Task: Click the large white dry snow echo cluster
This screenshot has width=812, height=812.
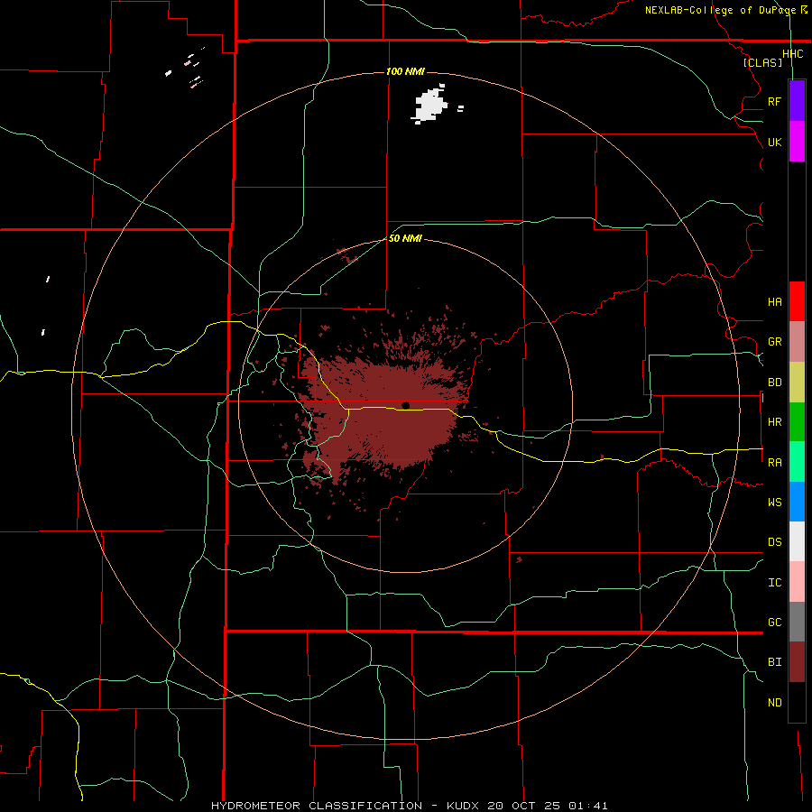Action: coord(429,106)
